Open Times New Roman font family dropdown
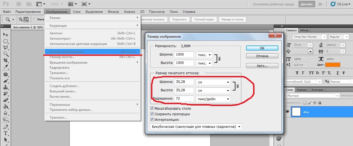 [310, 37]
